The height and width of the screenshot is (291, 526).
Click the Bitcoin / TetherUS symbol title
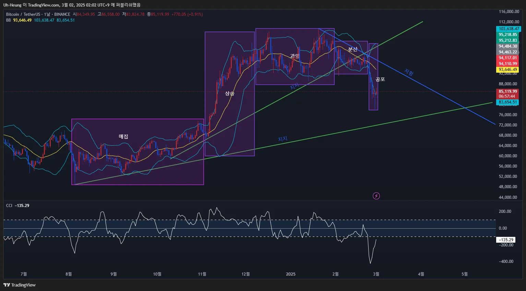coord(23,14)
